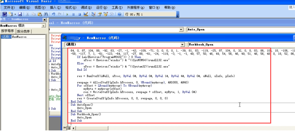Save the project with floppy icon
The width and height of the screenshot is (295, 131).
(x=20, y=14)
